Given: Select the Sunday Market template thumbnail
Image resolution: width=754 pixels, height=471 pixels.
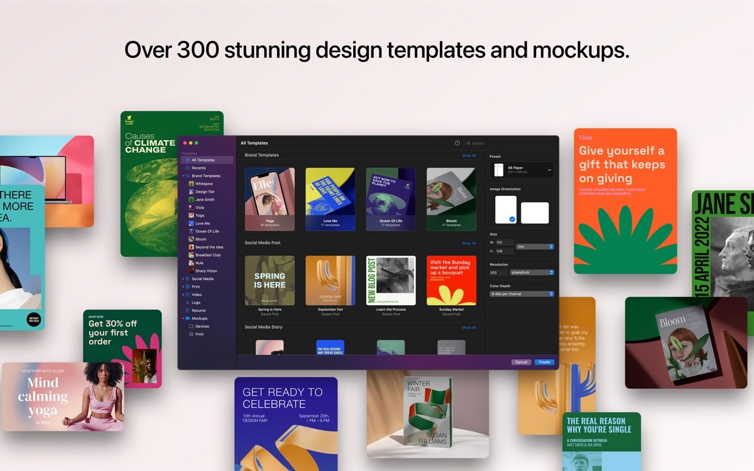Looking at the screenshot, I should (x=451, y=280).
